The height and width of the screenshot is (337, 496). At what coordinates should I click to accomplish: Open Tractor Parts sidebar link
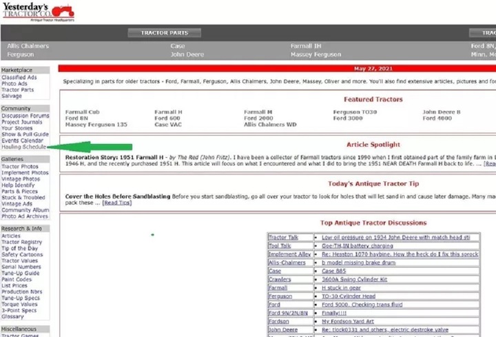[x=18, y=90]
